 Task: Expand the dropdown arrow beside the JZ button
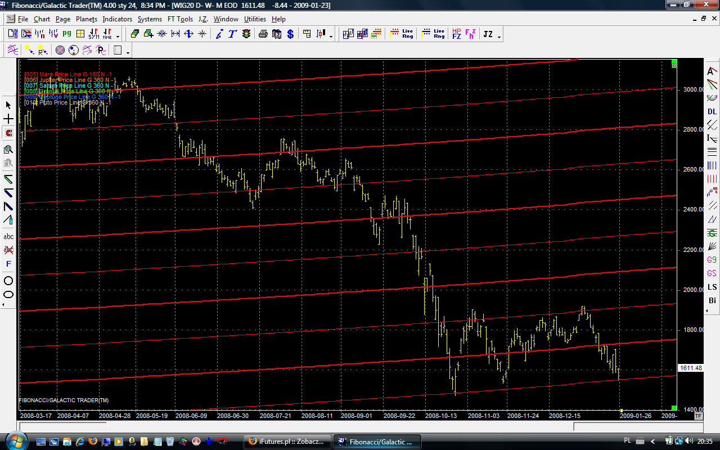(x=499, y=37)
